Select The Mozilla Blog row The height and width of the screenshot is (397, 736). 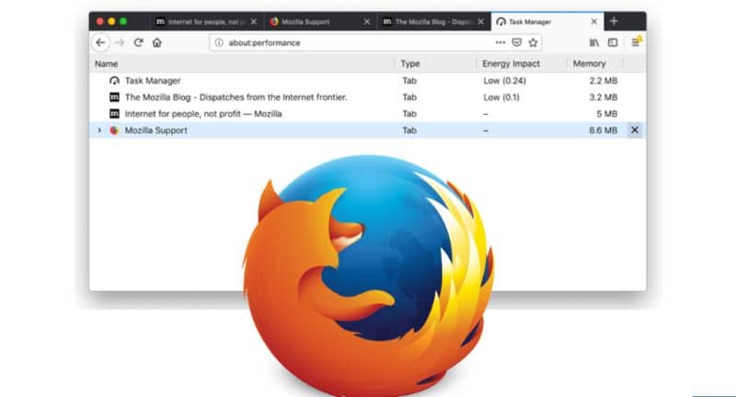coord(367,97)
